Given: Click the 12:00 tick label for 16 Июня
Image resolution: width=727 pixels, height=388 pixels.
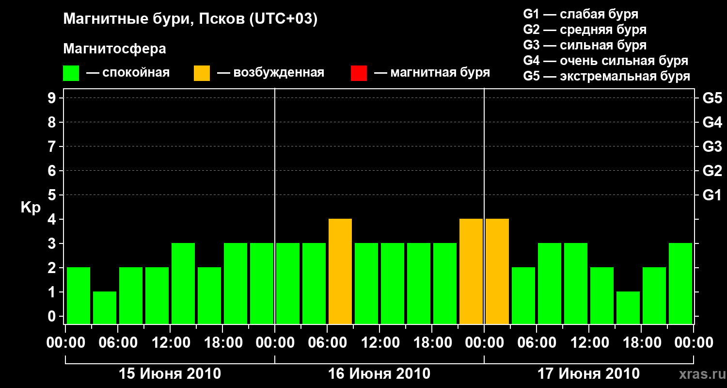Looking at the screenshot, I should pos(379,342).
